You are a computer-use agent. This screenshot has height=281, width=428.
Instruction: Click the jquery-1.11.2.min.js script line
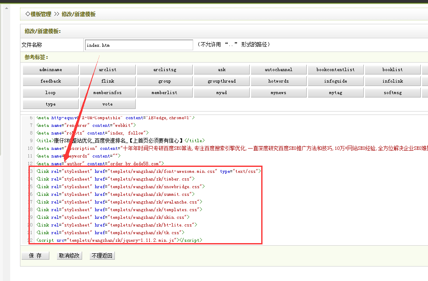[120, 240]
